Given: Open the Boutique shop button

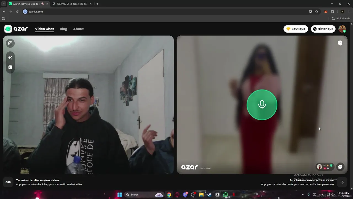Looking at the screenshot, I should 296,29.
